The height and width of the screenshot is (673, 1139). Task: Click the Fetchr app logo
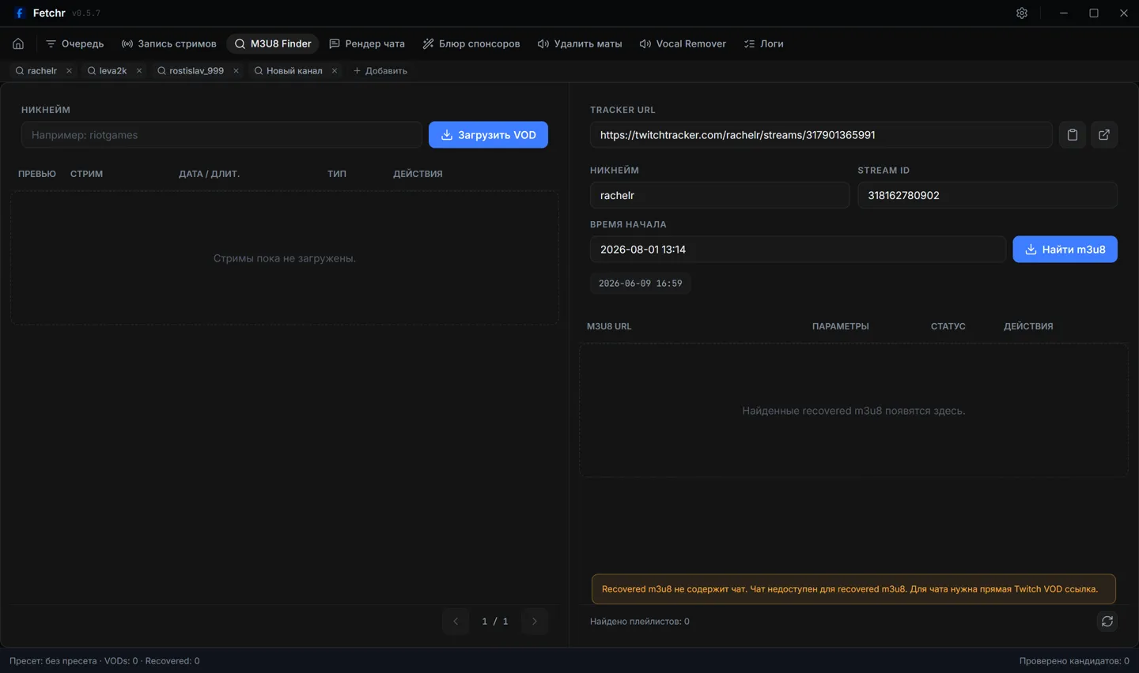[20, 13]
